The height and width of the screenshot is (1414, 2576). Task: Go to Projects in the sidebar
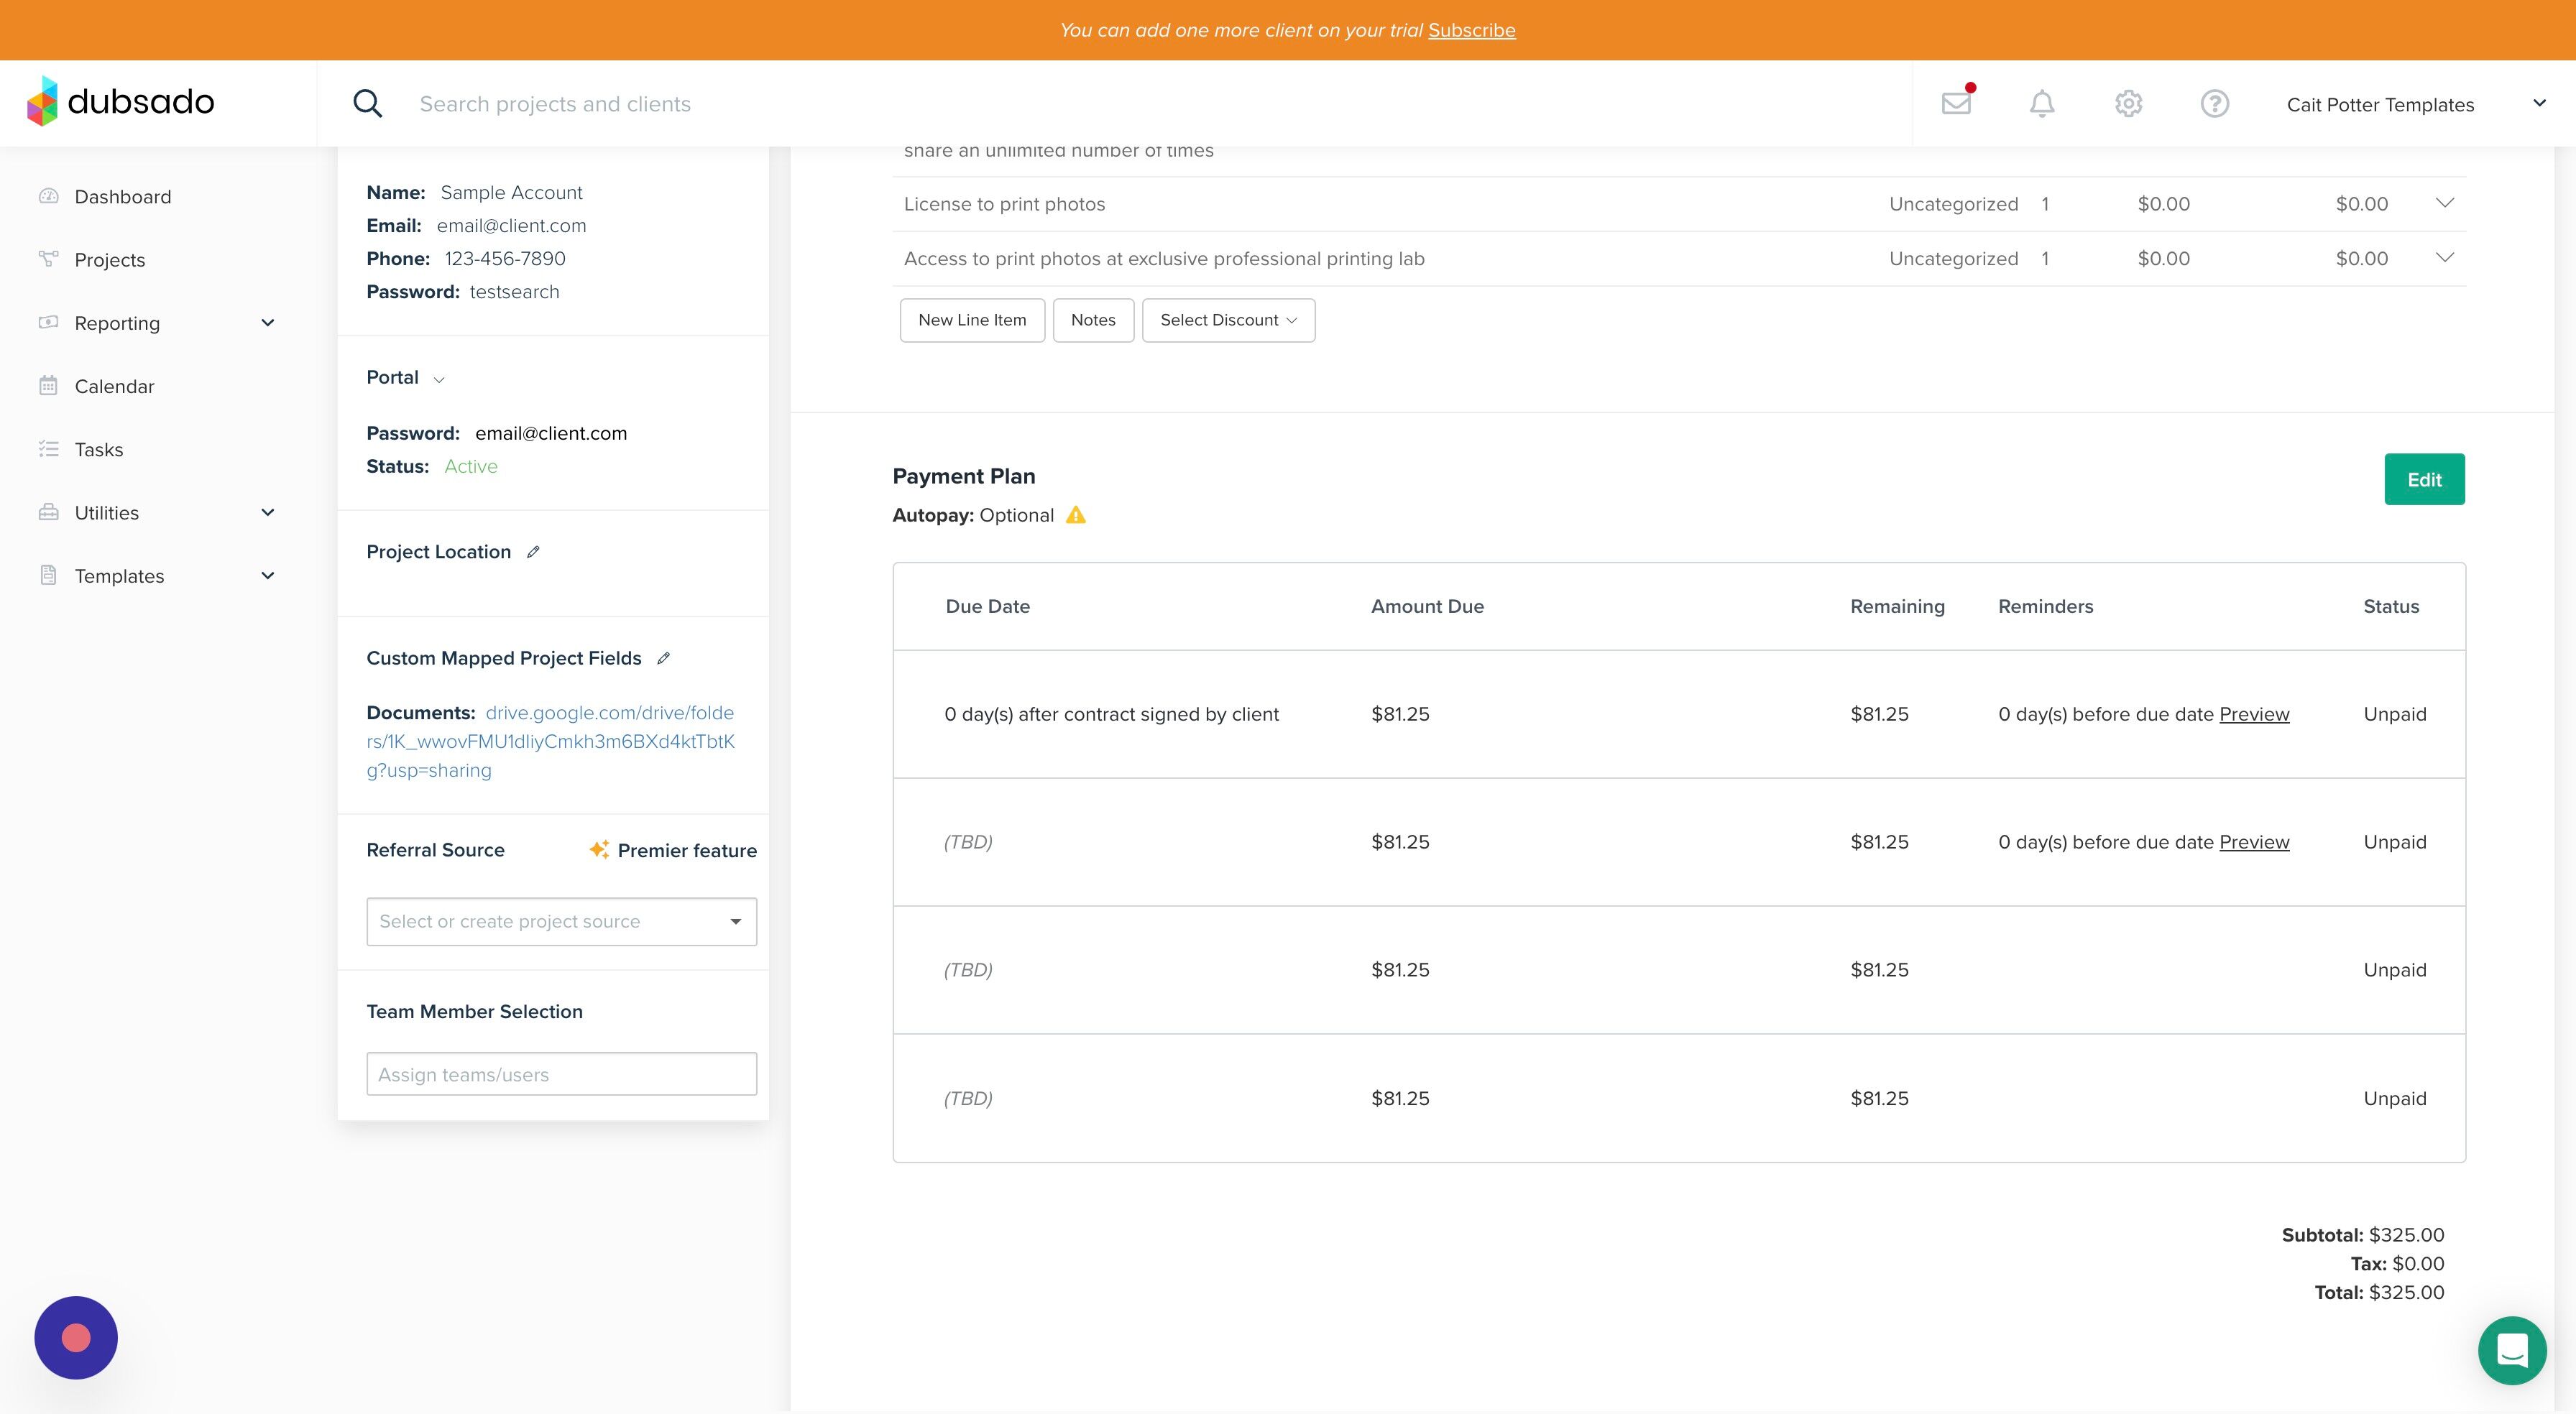(x=109, y=260)
